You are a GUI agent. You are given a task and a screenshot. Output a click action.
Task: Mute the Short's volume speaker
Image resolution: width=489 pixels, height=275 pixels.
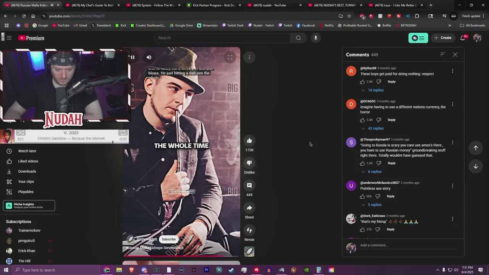[x=149, y=57]
